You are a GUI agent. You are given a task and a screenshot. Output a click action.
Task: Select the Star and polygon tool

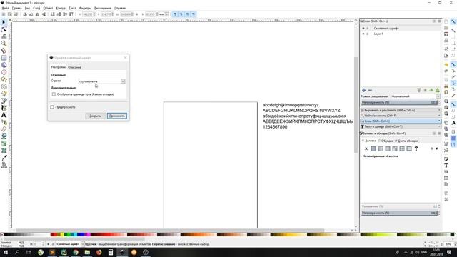click(4, 79)
